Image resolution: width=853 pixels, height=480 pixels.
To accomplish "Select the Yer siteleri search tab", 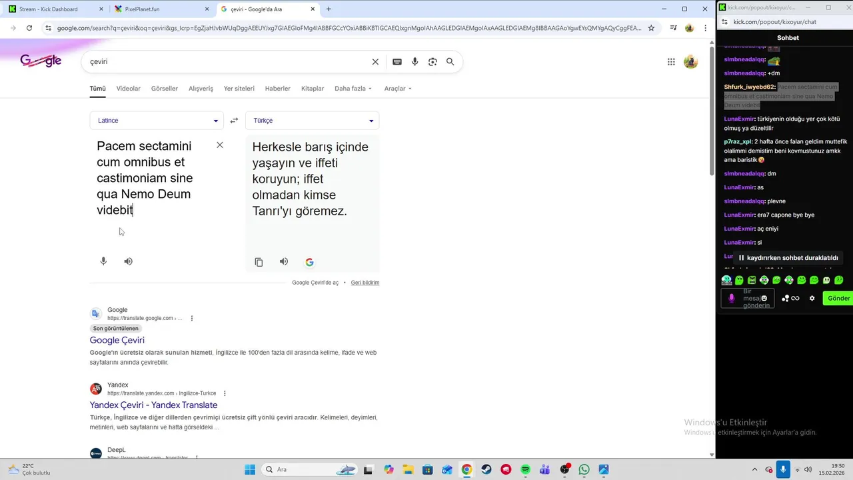I will (x=239, y=89).
